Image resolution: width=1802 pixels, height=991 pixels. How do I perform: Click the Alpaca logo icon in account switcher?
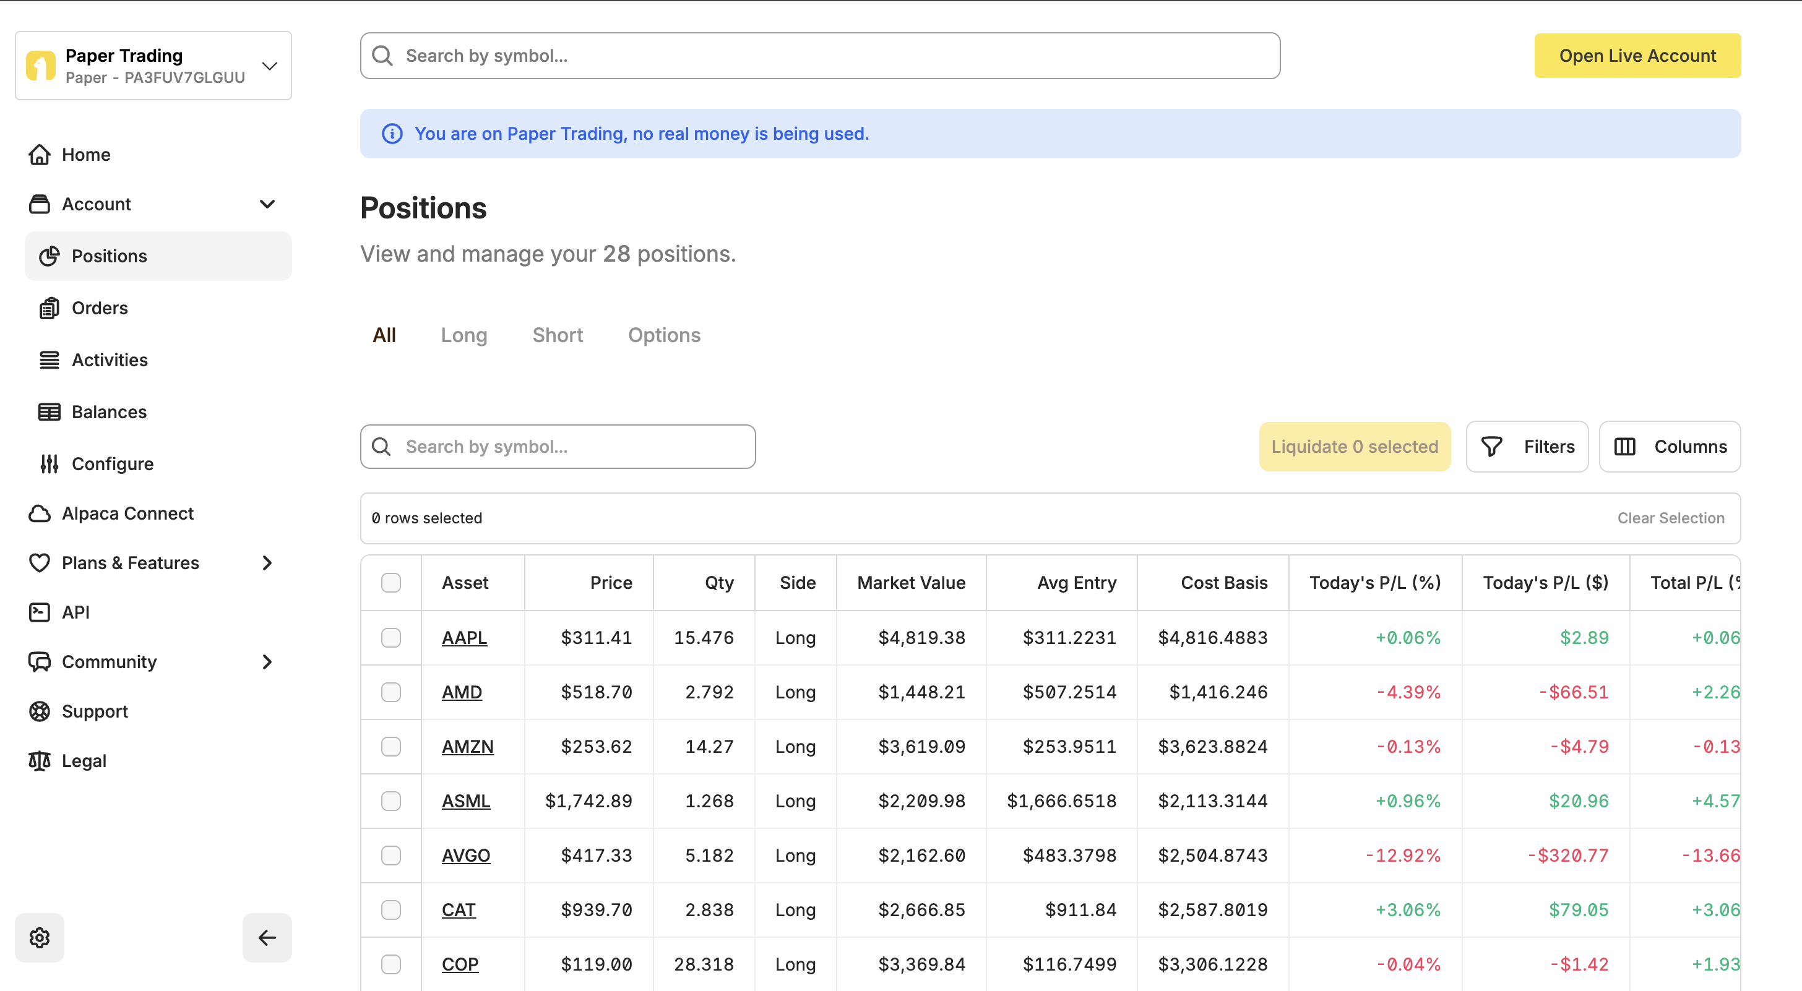[x=41, y=66]
